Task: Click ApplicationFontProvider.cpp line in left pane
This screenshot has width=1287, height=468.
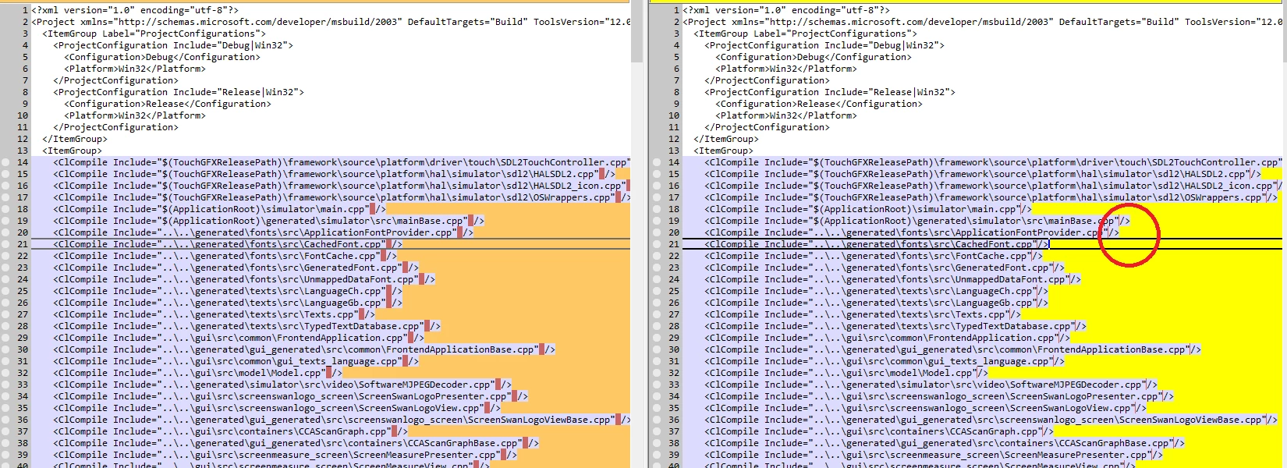Action: 263,232
